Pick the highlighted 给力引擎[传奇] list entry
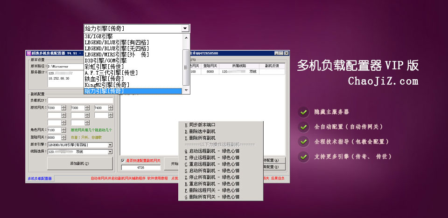The image size is (448, 218). pos(133,91)
